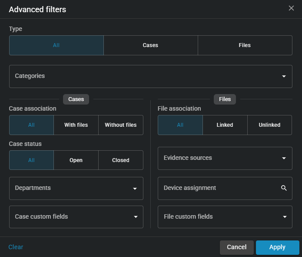Expand Case custom fields dropdown
The width and height of the screenshot is (302, 257).
pos(76,217)
